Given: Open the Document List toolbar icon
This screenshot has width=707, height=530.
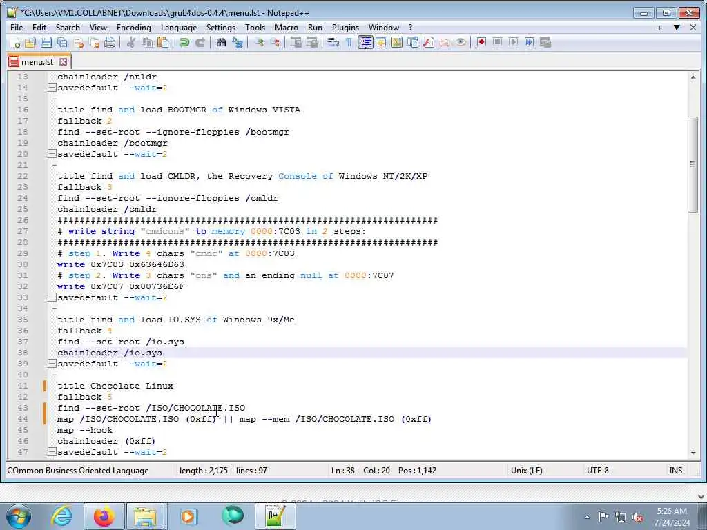Looking at the screenshot, I should 413,42.
